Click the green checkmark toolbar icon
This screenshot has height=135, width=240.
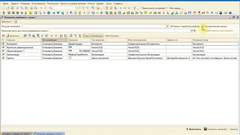150,13
